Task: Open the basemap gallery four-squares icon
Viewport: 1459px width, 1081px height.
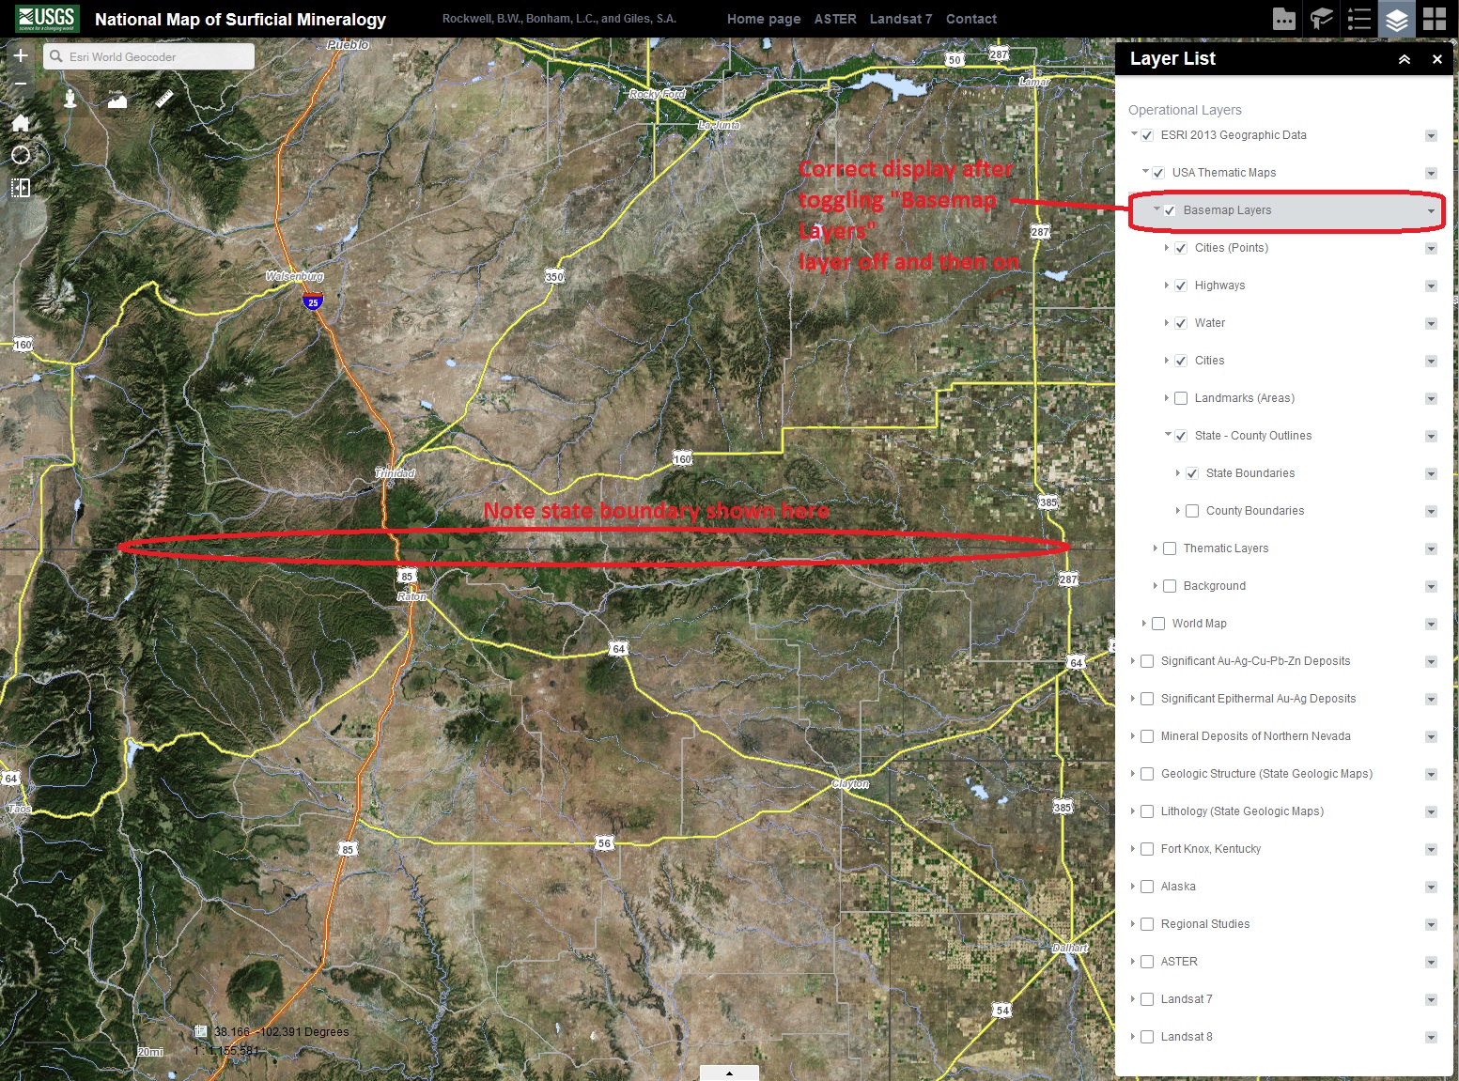Action: pos(1435,19)
